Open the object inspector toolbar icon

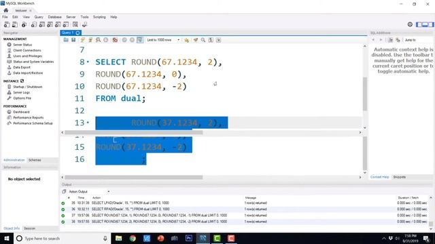coord(24,24)
